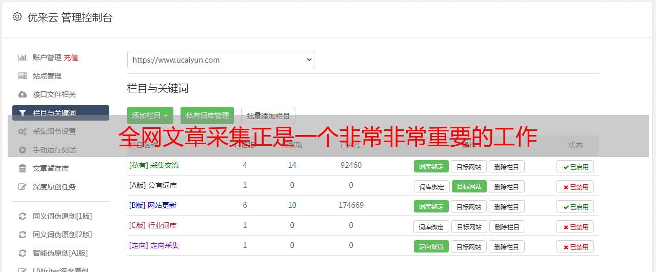Click the bar chart icon for 账户管理
This screenshot has height=272, width=656.
22,57
